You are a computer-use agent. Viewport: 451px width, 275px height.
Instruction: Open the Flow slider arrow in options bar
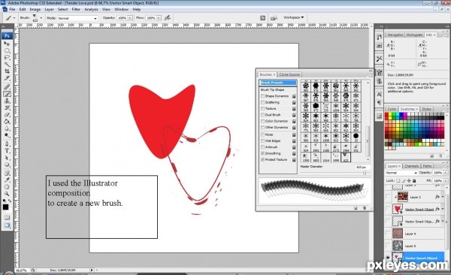click(159, 18)
